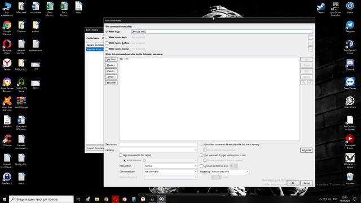The height and width of the screenshot is (203, 361).
Task: Open the Opera browser desktop shortcut
Action: click(7, 46)
